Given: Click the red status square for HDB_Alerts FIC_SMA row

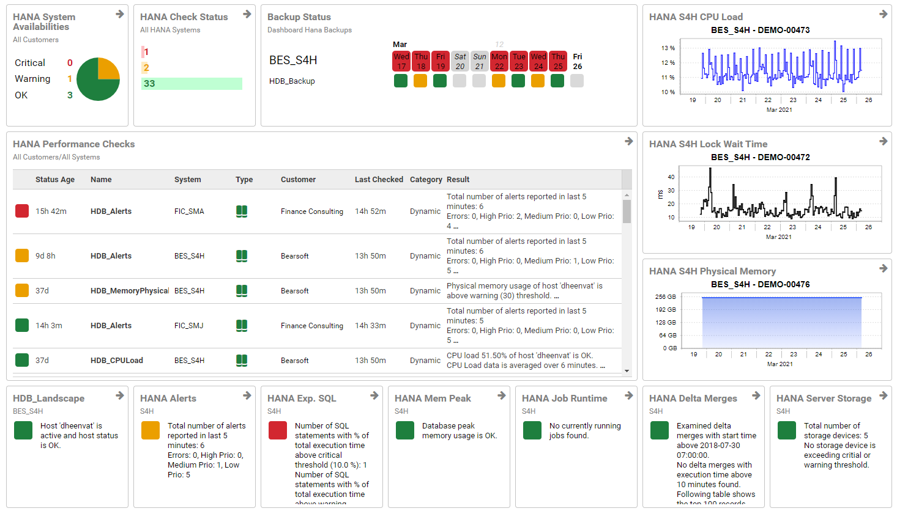Looking at the screenshot, I should (22, 210).
